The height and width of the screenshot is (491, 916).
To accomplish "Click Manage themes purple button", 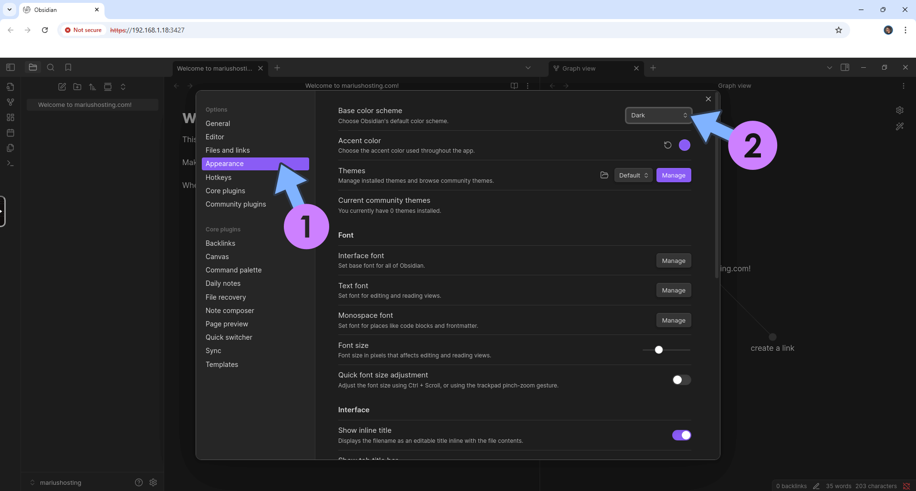I will [x=674, y=175].
